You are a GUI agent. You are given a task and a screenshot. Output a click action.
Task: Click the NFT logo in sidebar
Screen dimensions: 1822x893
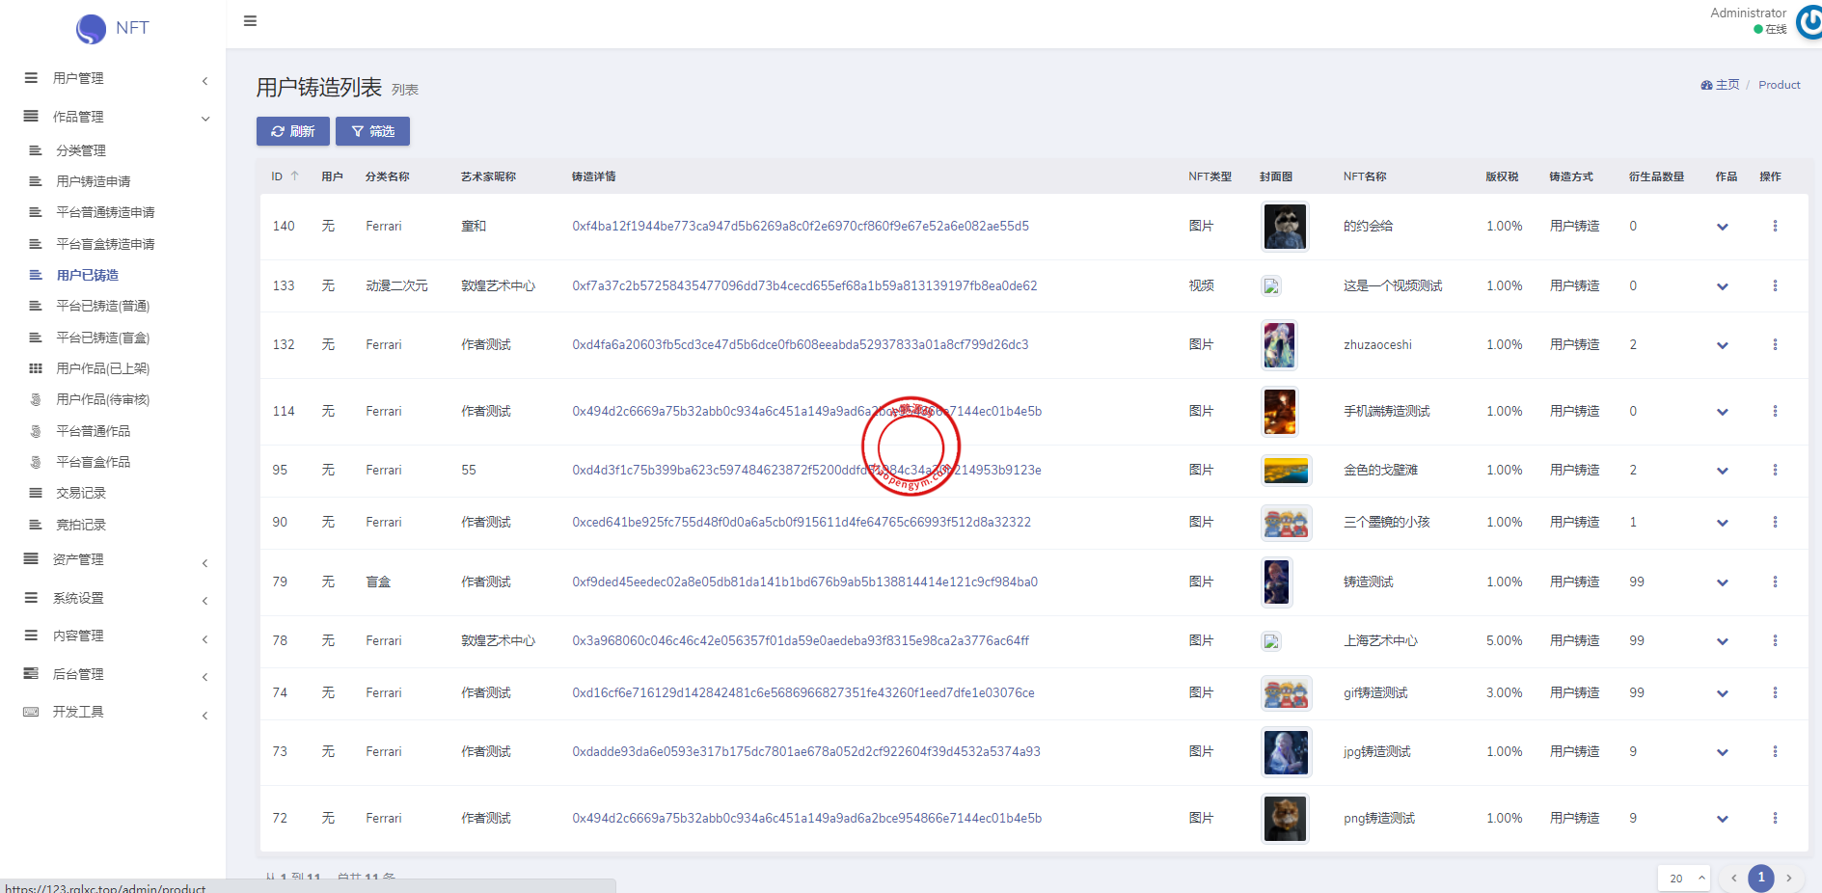coord(112,28)
